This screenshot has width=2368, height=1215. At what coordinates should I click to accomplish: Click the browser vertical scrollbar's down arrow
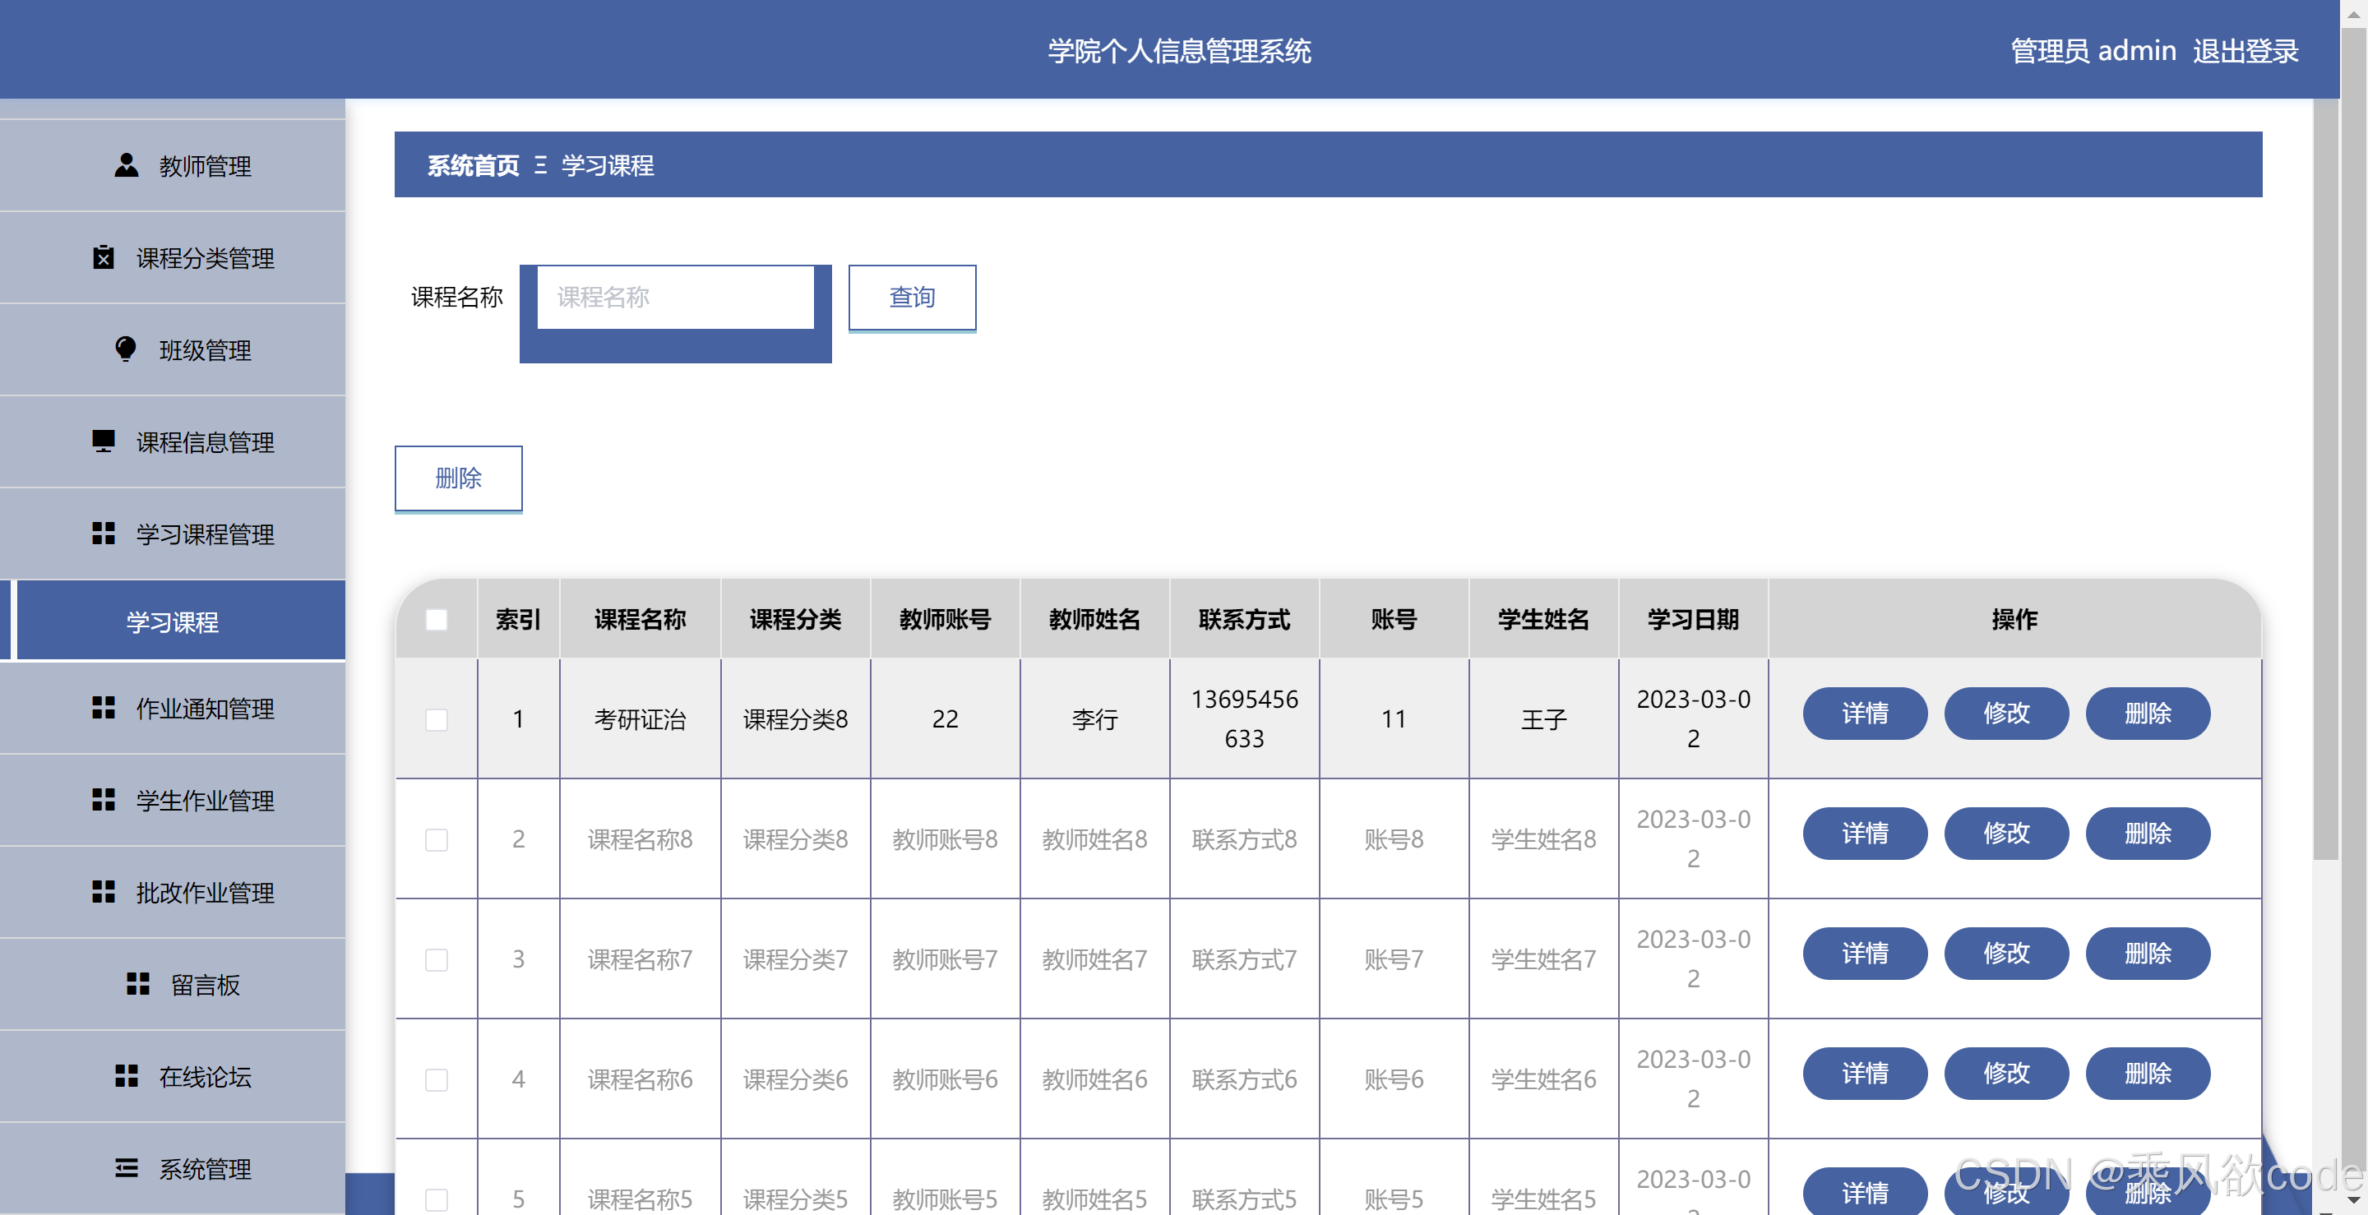(x=2353, y=1199)
